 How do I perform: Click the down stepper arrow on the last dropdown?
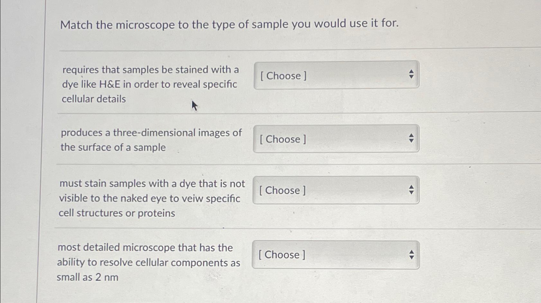(412, 257)
